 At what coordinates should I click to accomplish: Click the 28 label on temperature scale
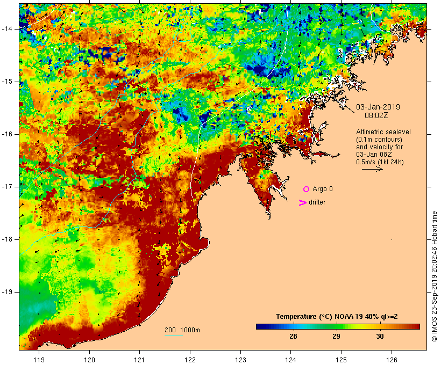click(x=293, y=337)
